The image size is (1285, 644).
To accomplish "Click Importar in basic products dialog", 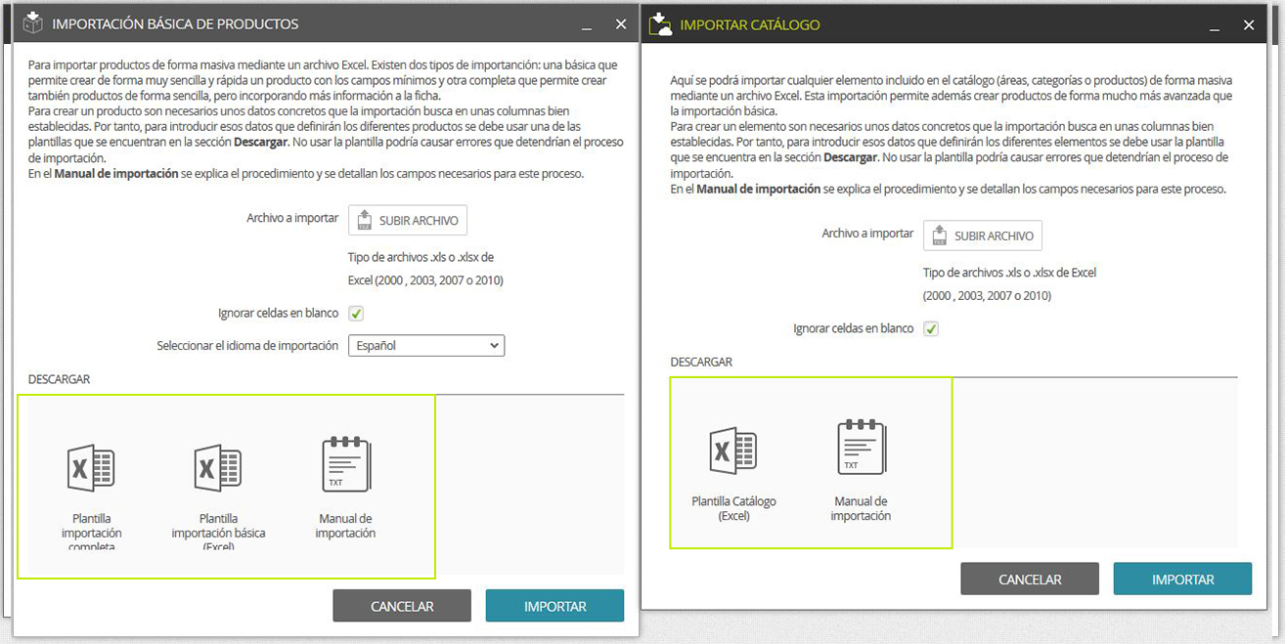I will pyautogui.click(x=554, y=606).
